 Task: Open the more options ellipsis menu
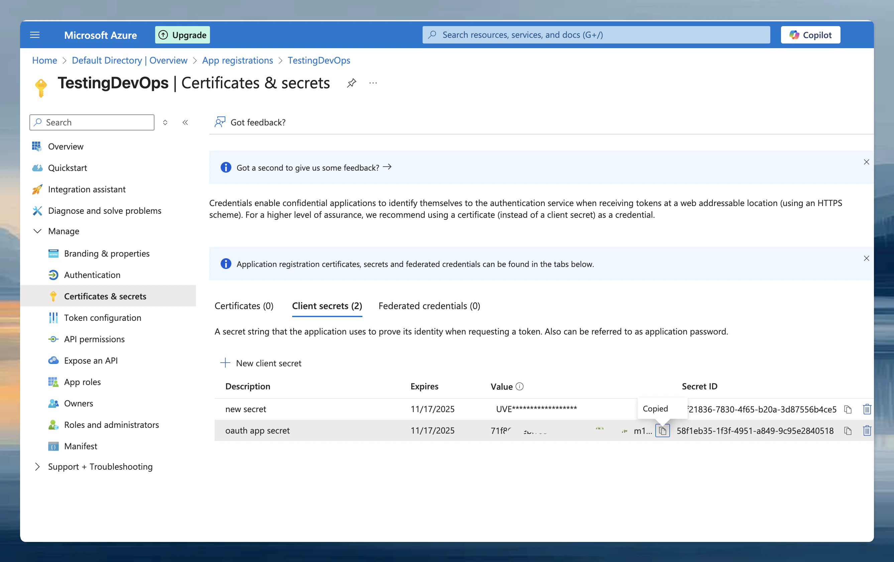point(373,83)
